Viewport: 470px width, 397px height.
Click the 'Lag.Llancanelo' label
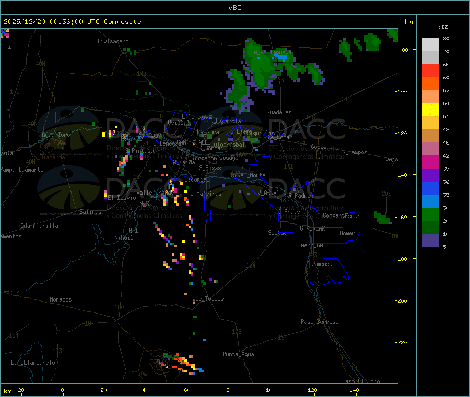click(x=33, y=363)
